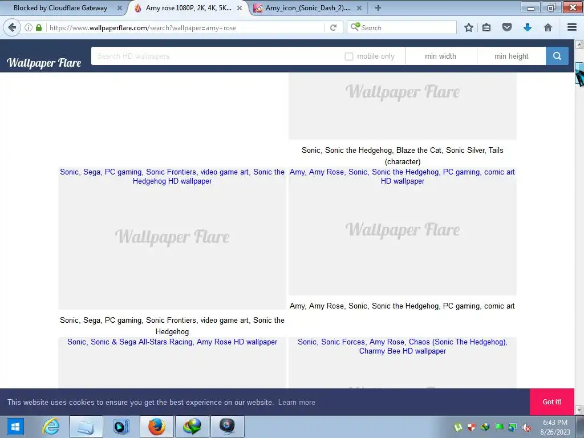Show bookmarks list icon in toolbar
Image resolution: width=584 pixels, height=438 pixels.
486,27
